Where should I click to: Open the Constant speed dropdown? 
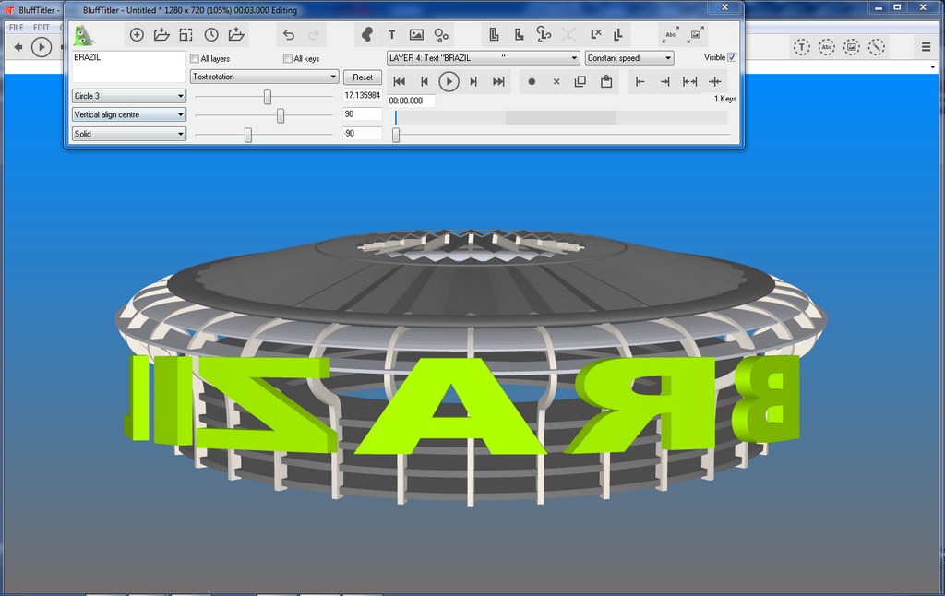[629, 58]
